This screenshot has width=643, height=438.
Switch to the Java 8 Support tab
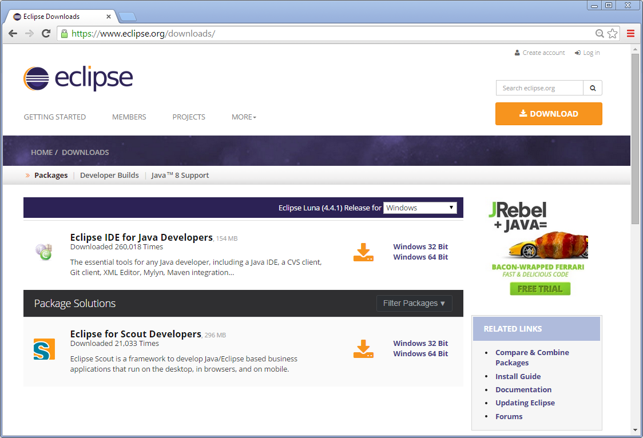click(180, 176)
